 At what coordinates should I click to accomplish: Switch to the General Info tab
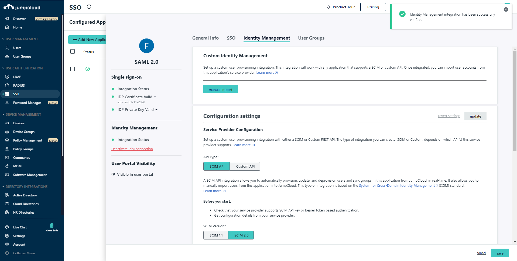tap(206, 38)
